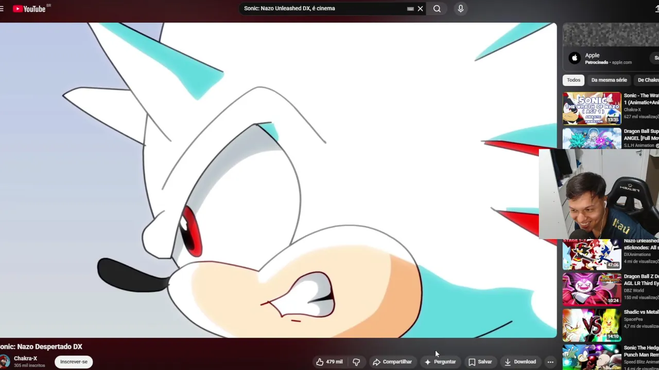Open Shadic vs Metal video thumbnail
The width and height of the screenshot is (659, 370).
(x=592, y=325)
